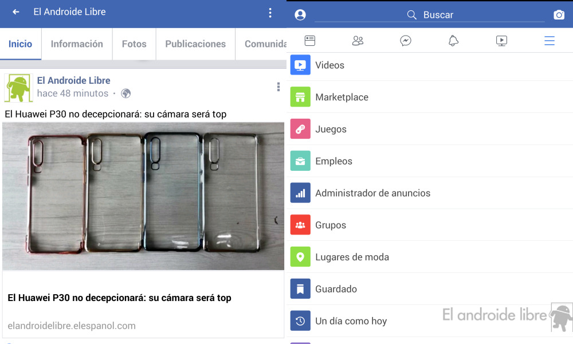This screenshot has width=573, height=344.
Task: Click the public audience globe icon
Action: (125, 93)
